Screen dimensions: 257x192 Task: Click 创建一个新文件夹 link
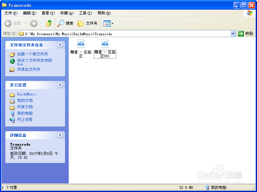coord(33,54)
